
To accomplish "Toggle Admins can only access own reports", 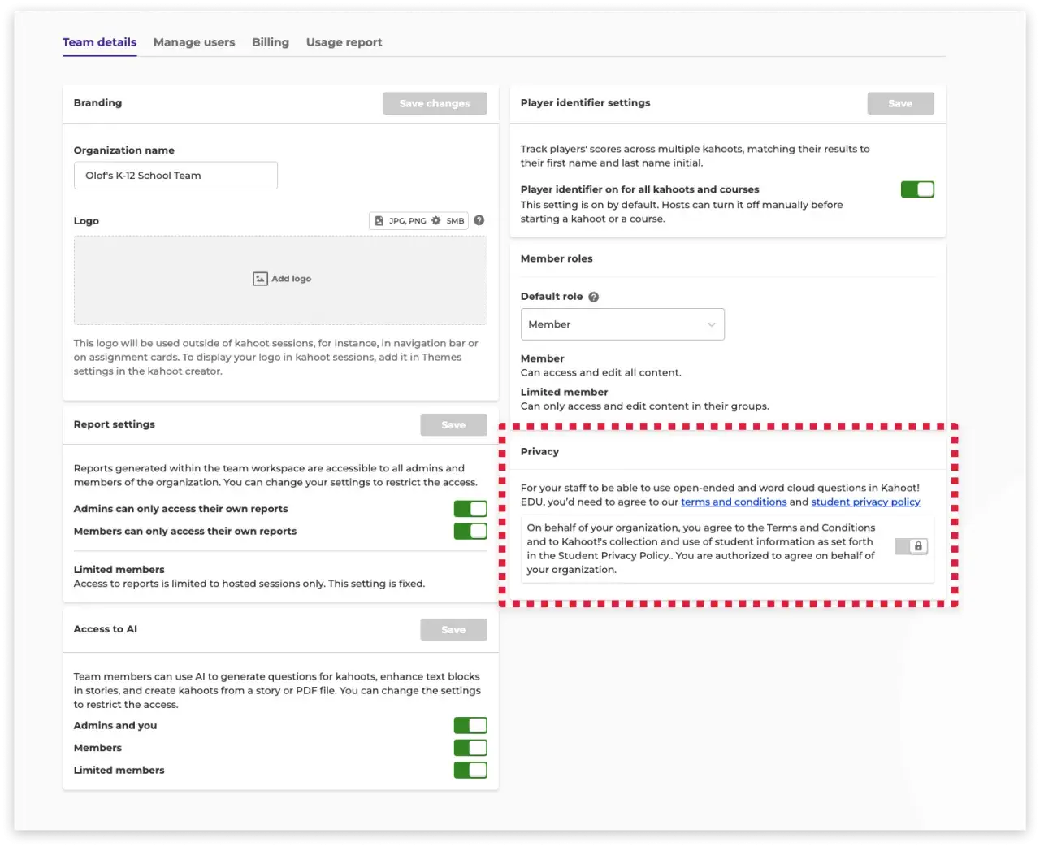I will tap(470, 509).
